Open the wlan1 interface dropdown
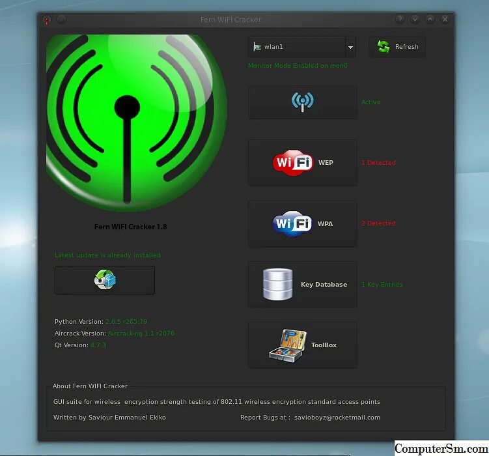Viewport: 489px width, 456px height. pos(302,47)
